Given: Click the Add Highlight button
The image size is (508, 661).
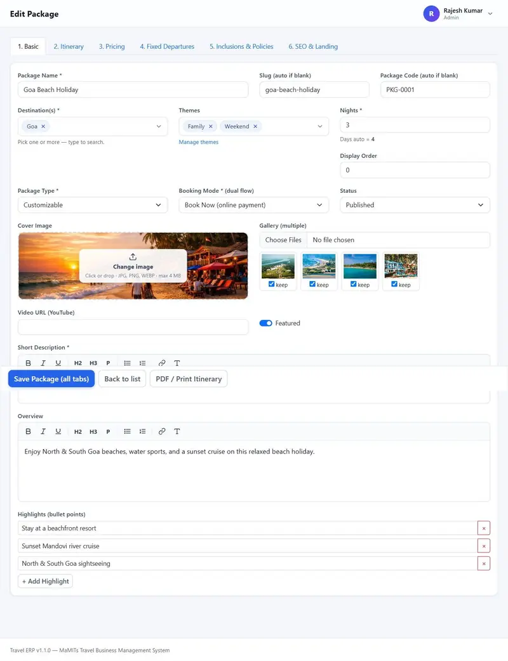Looking at the screenshot, I should point(46,581).
